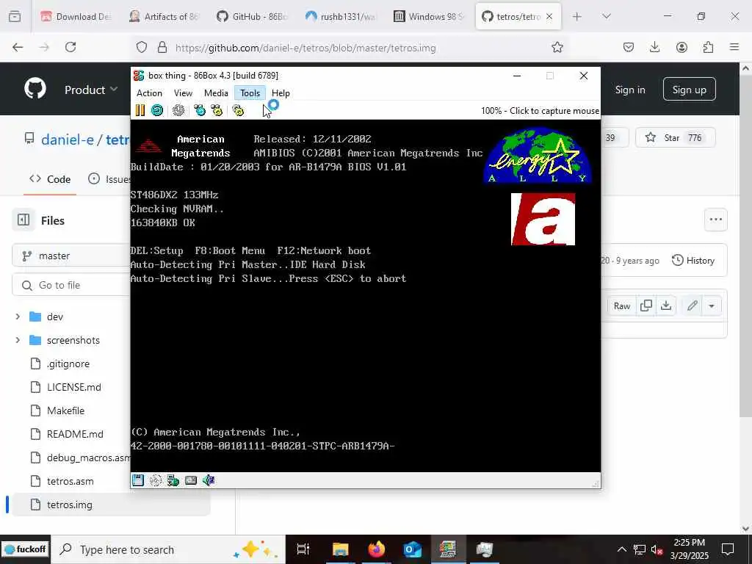Switch to the Windows 98 browser tab
The width and height of the screenshot is (752, 564).
pyautogui.click(x=429, y=16)
